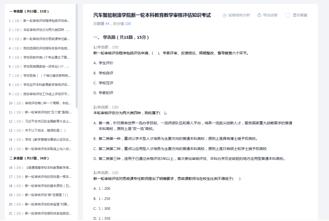Screen dimensions: 329x221
Task: Collapse the 一 单选题 section in sidebar
Action: 29,11
